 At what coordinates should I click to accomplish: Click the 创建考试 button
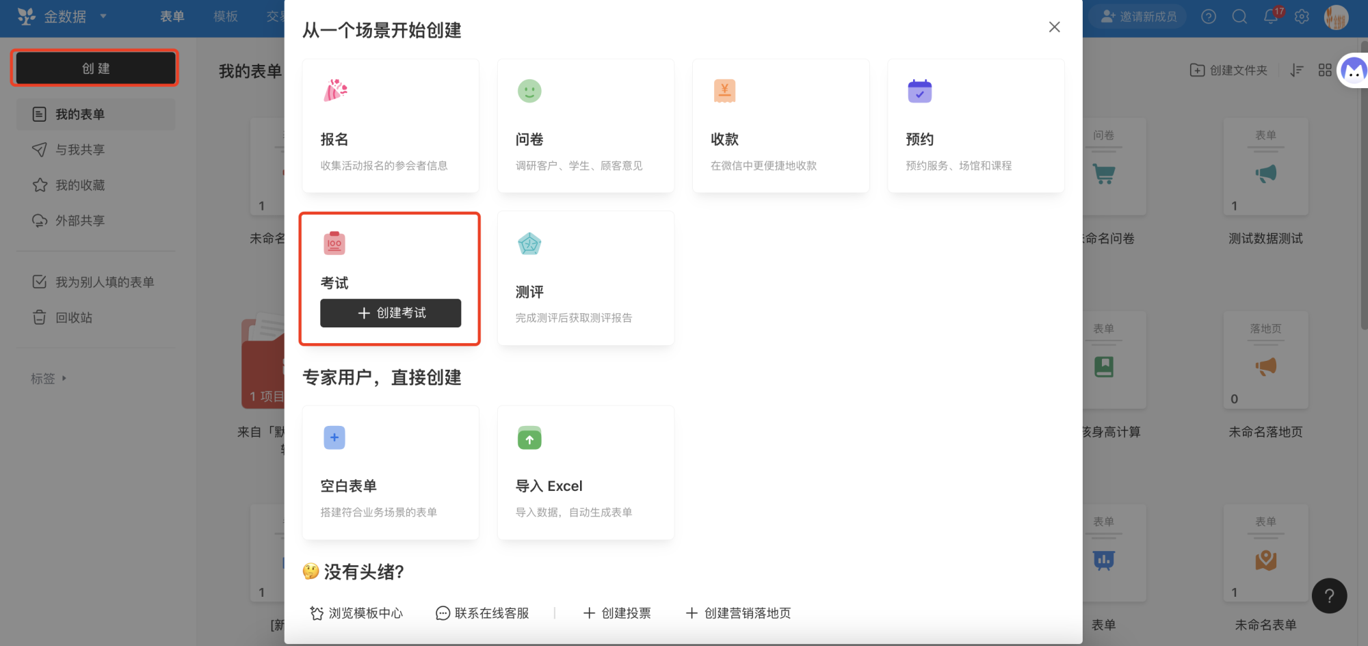point(391,313)
